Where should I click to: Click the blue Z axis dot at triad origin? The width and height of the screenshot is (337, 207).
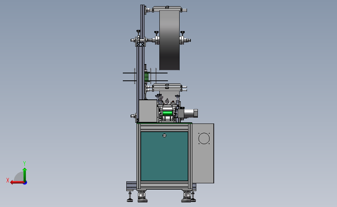tap(25, 183)
